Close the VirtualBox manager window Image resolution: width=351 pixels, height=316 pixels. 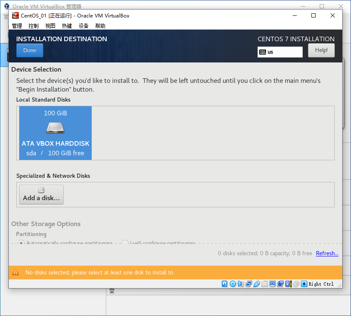[341, 6]
